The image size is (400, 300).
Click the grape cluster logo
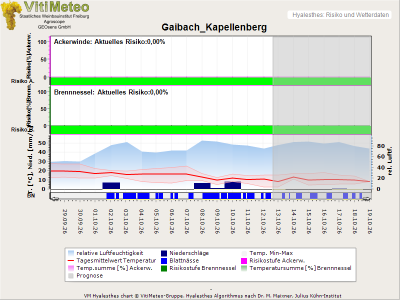coord(10,15)
